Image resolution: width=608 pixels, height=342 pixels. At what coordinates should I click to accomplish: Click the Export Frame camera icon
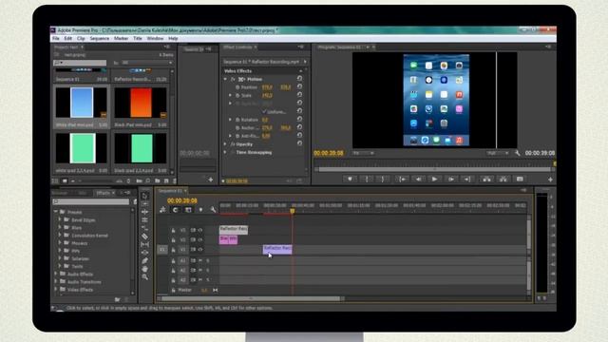(x=520, y=180)
